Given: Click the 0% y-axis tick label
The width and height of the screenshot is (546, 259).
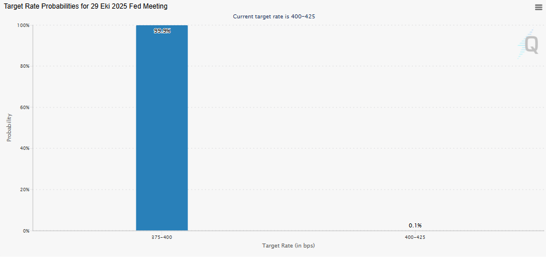Looking at the screenshot, I should (26, 231).
